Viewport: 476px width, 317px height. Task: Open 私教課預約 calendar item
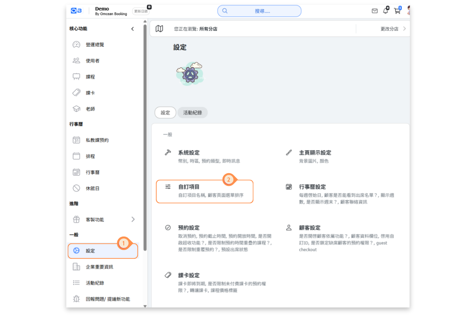click(x=97, y=140)
